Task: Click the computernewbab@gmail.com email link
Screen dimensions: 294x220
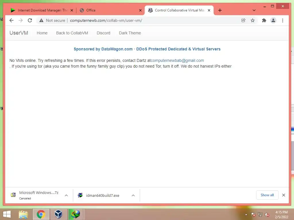Action: tap(177, 60)
